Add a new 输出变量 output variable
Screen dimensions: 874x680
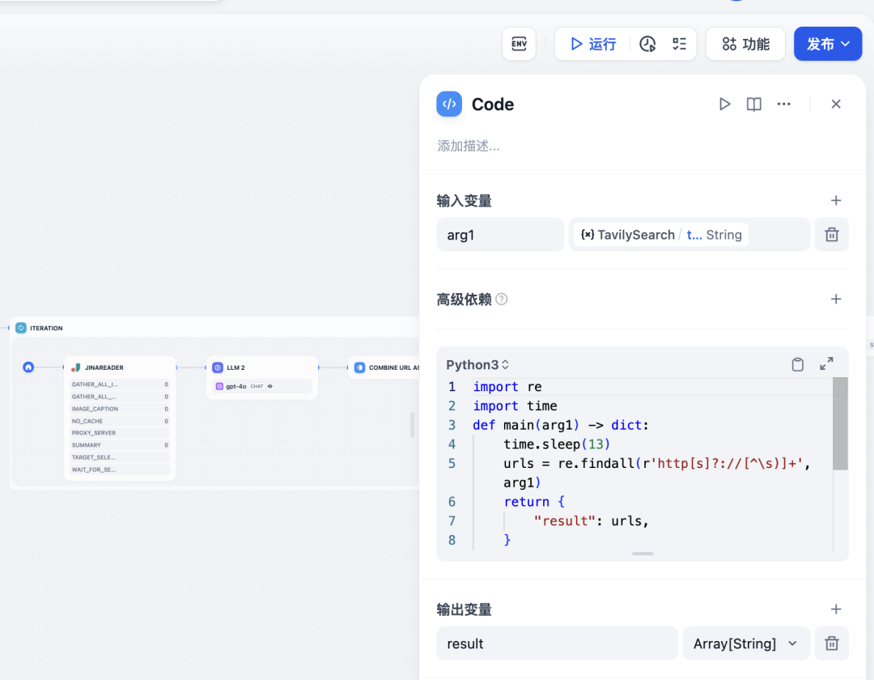pos(835,610)
